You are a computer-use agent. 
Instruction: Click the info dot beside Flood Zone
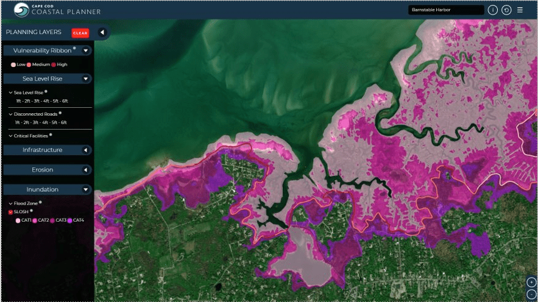click(x=40, y=202)
